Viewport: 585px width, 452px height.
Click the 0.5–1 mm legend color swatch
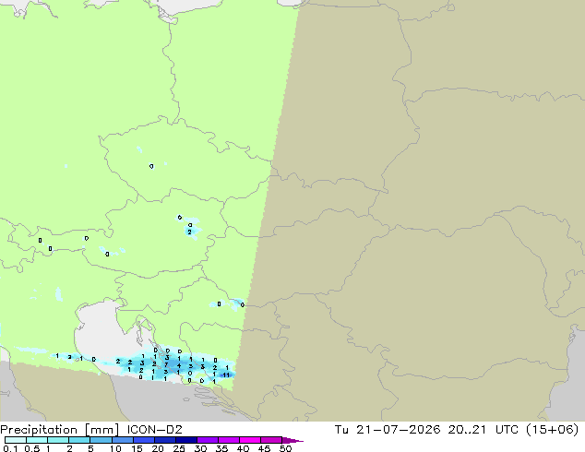37,440
